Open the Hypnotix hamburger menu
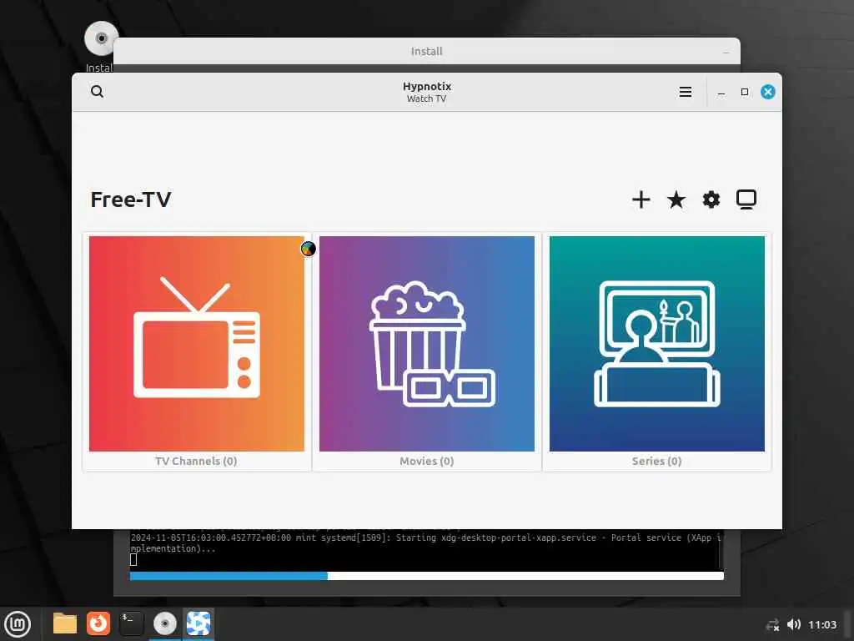 [x=686, y=92]
